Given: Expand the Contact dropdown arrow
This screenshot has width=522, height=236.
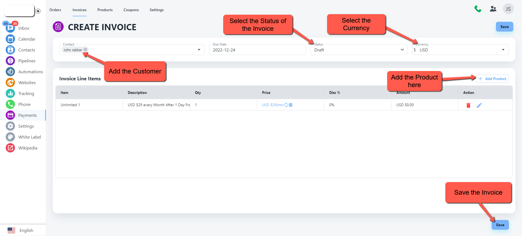Looking at the screenshot, I should (x=199, y=50).
